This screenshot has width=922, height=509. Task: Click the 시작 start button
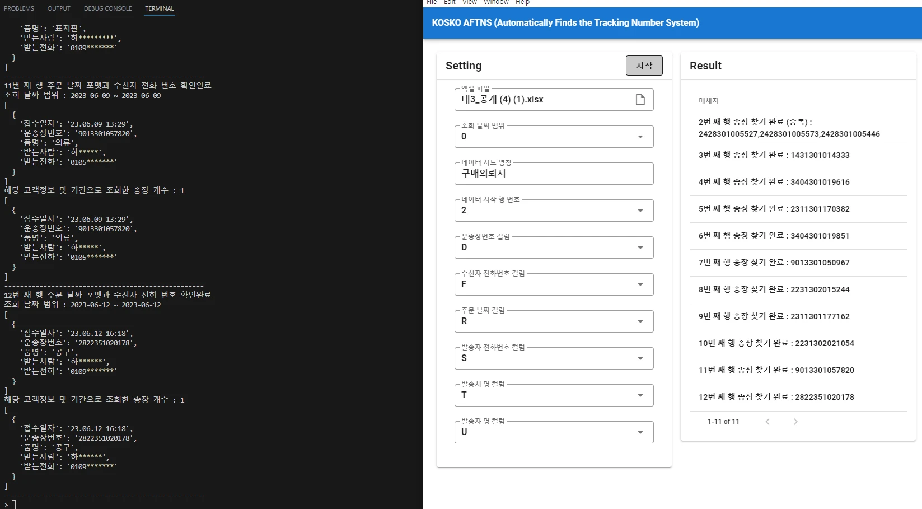point(644,66)
